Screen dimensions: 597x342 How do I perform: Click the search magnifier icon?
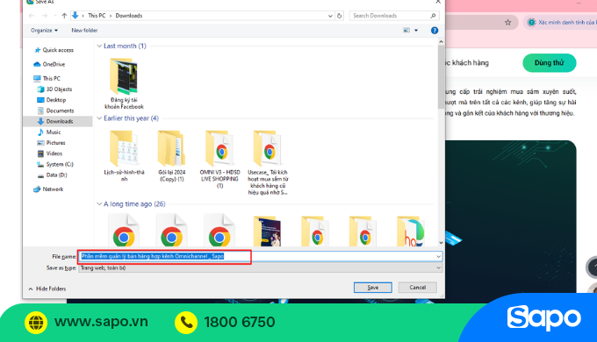tap(433, 16)
